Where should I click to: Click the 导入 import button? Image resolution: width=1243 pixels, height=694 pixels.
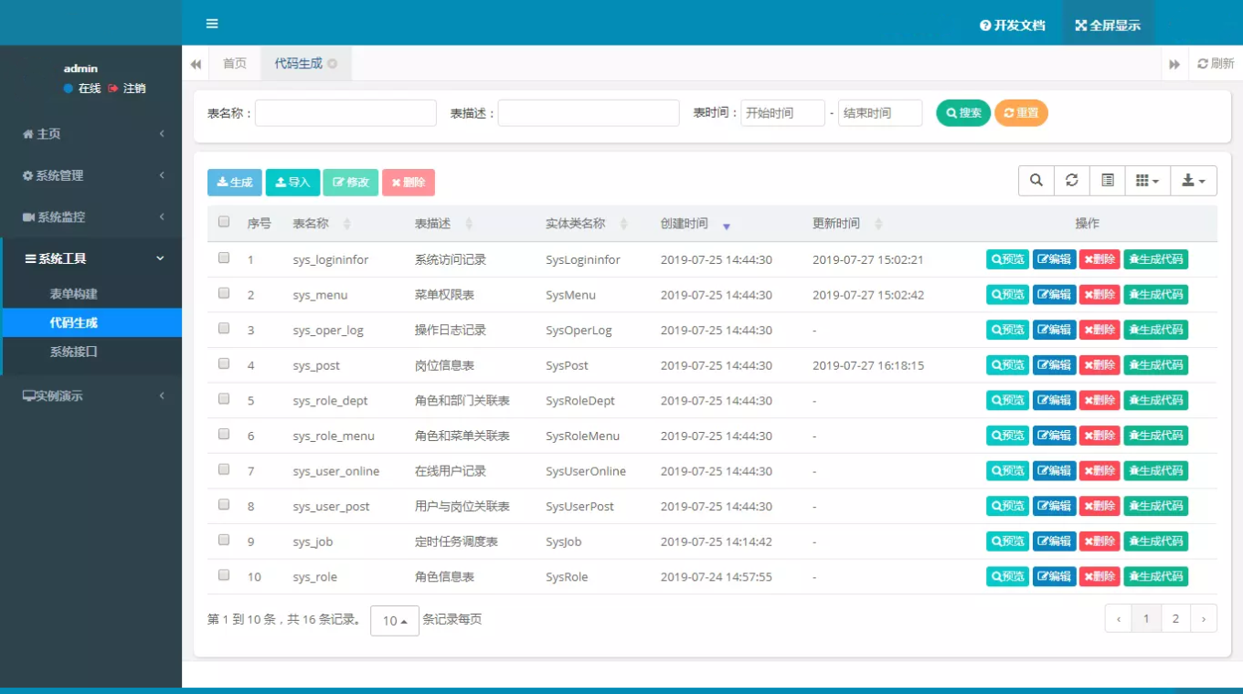(x=292, y=183)
